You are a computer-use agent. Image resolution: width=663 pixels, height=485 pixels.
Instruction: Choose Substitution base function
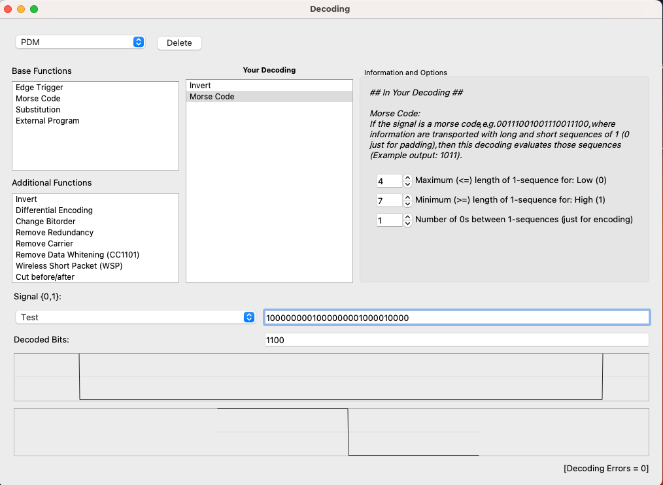(x=38, y=110)
